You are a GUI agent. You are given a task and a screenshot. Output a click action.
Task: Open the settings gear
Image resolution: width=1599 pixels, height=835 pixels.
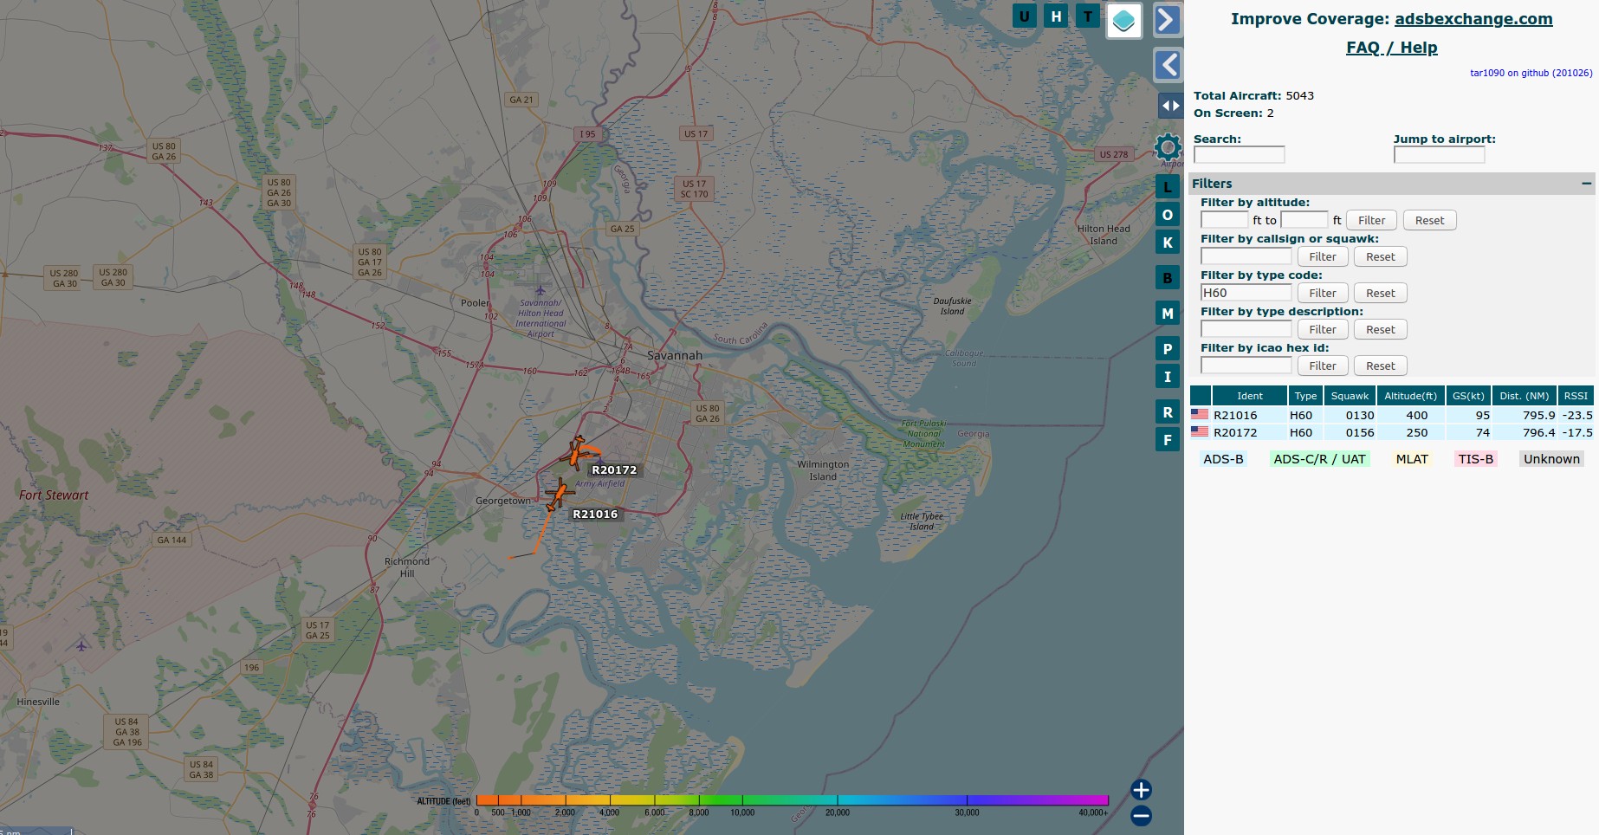point(1168,147)
